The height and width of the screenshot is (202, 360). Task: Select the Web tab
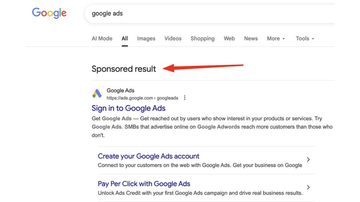[x=229, y=38]
